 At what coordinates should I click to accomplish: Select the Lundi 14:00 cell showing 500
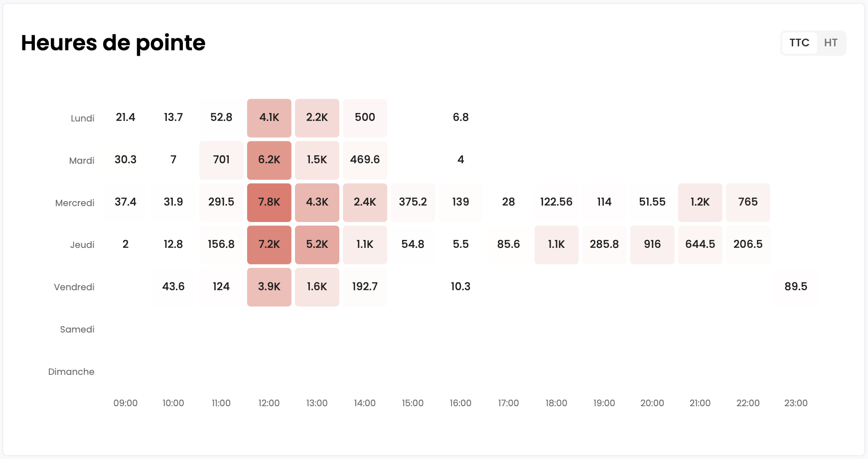(x=365, y=117)
